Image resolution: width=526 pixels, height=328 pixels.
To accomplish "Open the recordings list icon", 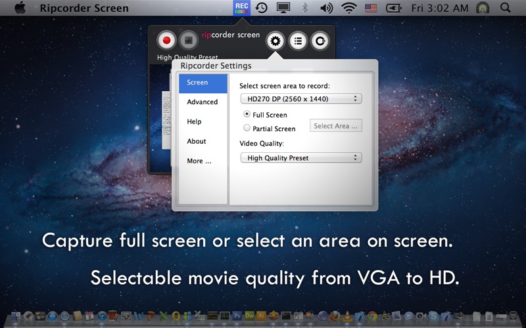I will (x=298, y=41).
